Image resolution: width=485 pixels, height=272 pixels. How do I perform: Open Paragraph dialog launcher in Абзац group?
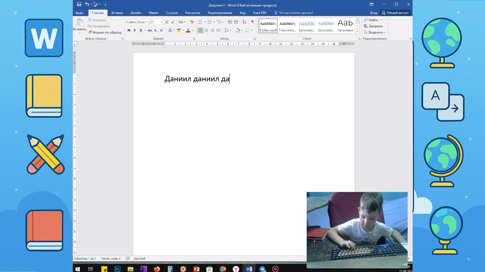(x=254, y=39)
